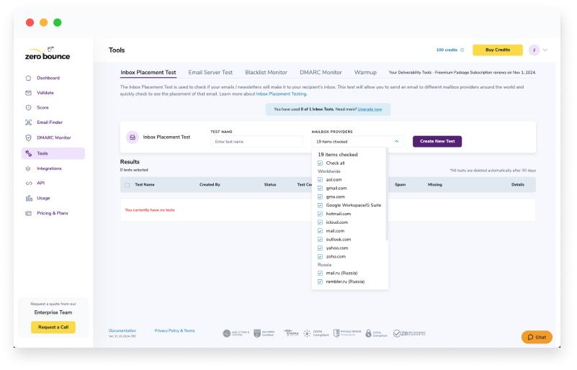Click the Usage bar chart icon
The width and height of the screenshot is (577, 370).
click(x=29, y=198)
